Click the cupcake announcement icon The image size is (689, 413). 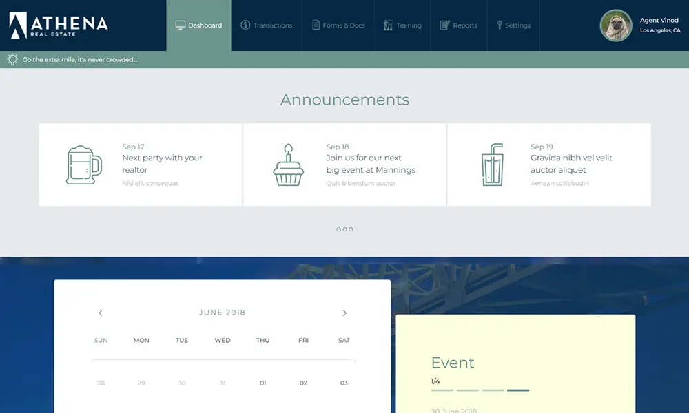(288, 165)
